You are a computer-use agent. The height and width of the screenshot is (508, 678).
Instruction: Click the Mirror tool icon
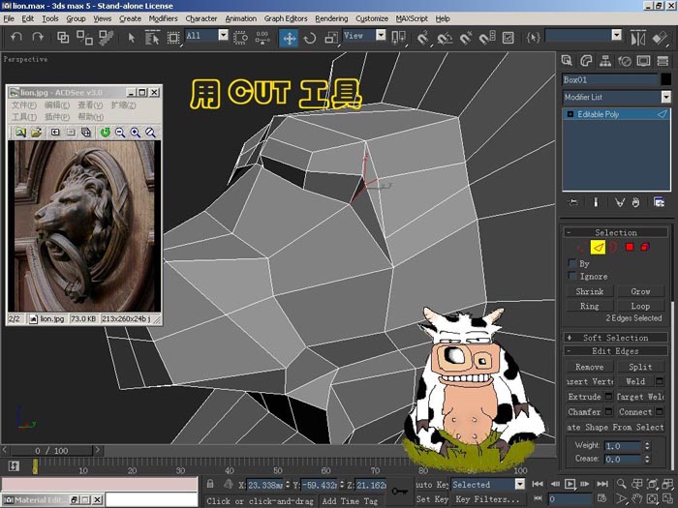(637, 38)
